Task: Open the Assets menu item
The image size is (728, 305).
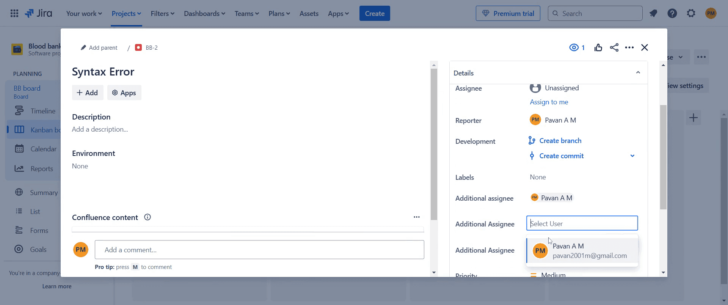Action: pyautogui.click(x=309, y=14)
